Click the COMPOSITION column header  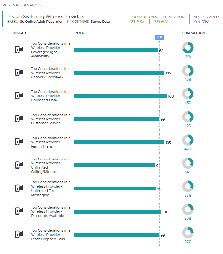click(193, 33)
